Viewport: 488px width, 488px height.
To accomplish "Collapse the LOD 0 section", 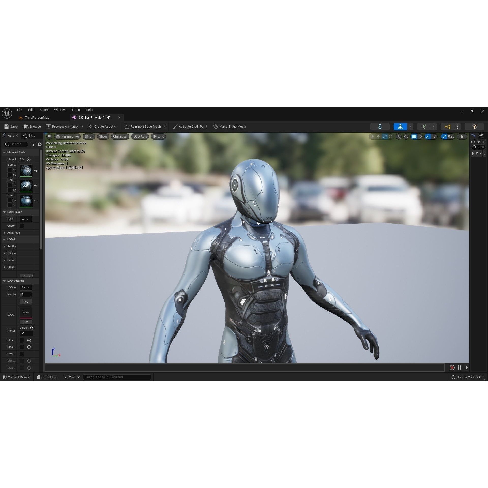I will coord(4,240).
